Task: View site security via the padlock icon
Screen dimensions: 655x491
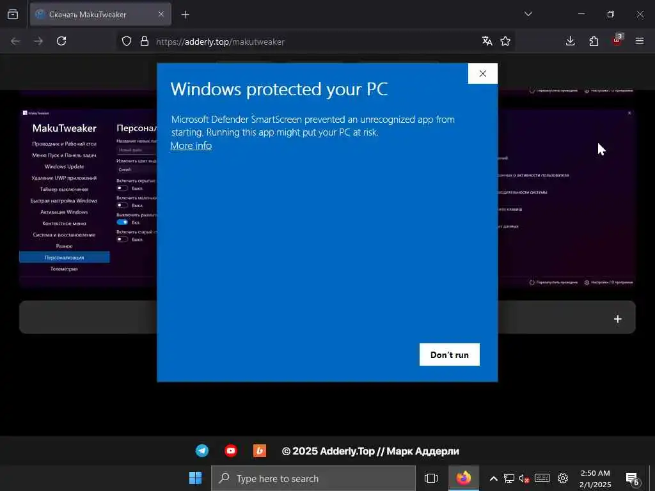Action: coord(145,41)
